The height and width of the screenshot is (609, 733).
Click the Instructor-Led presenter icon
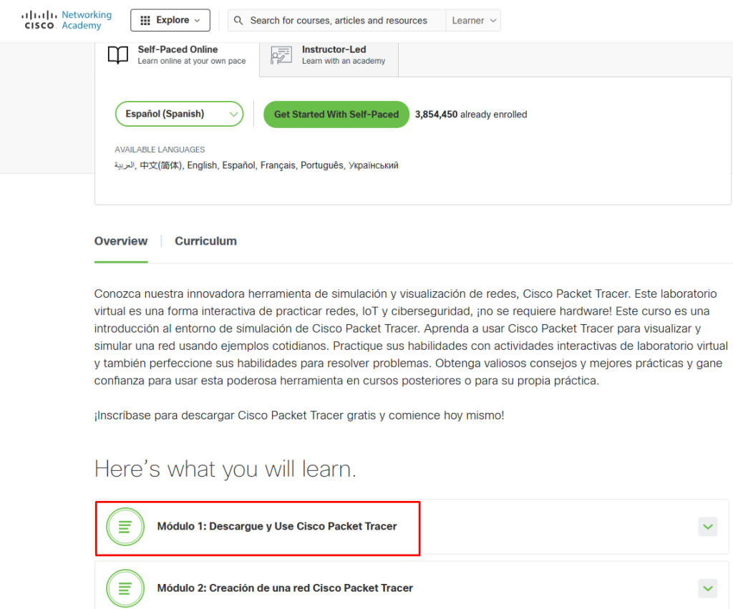point(281,55)
